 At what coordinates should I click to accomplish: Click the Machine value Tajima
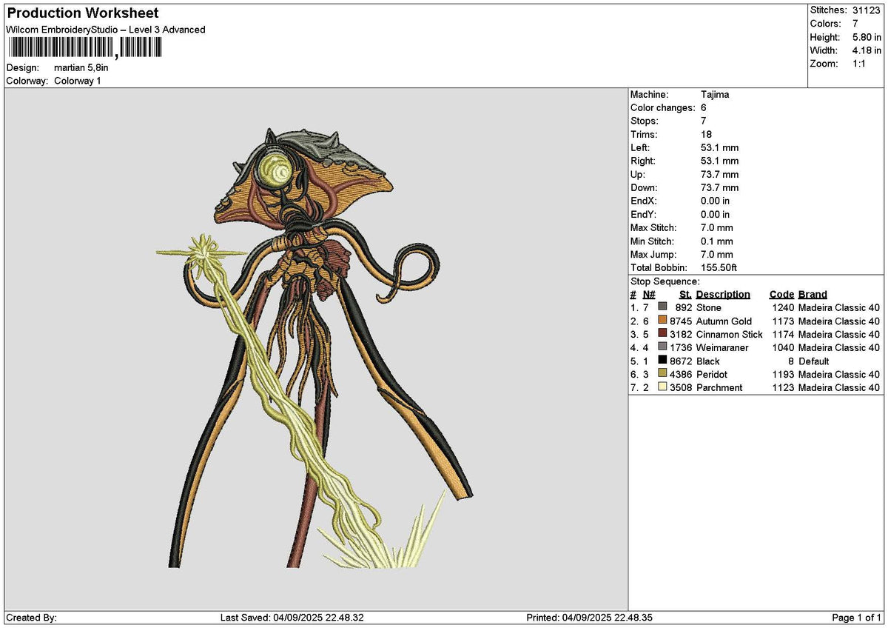tap(716, 95)
